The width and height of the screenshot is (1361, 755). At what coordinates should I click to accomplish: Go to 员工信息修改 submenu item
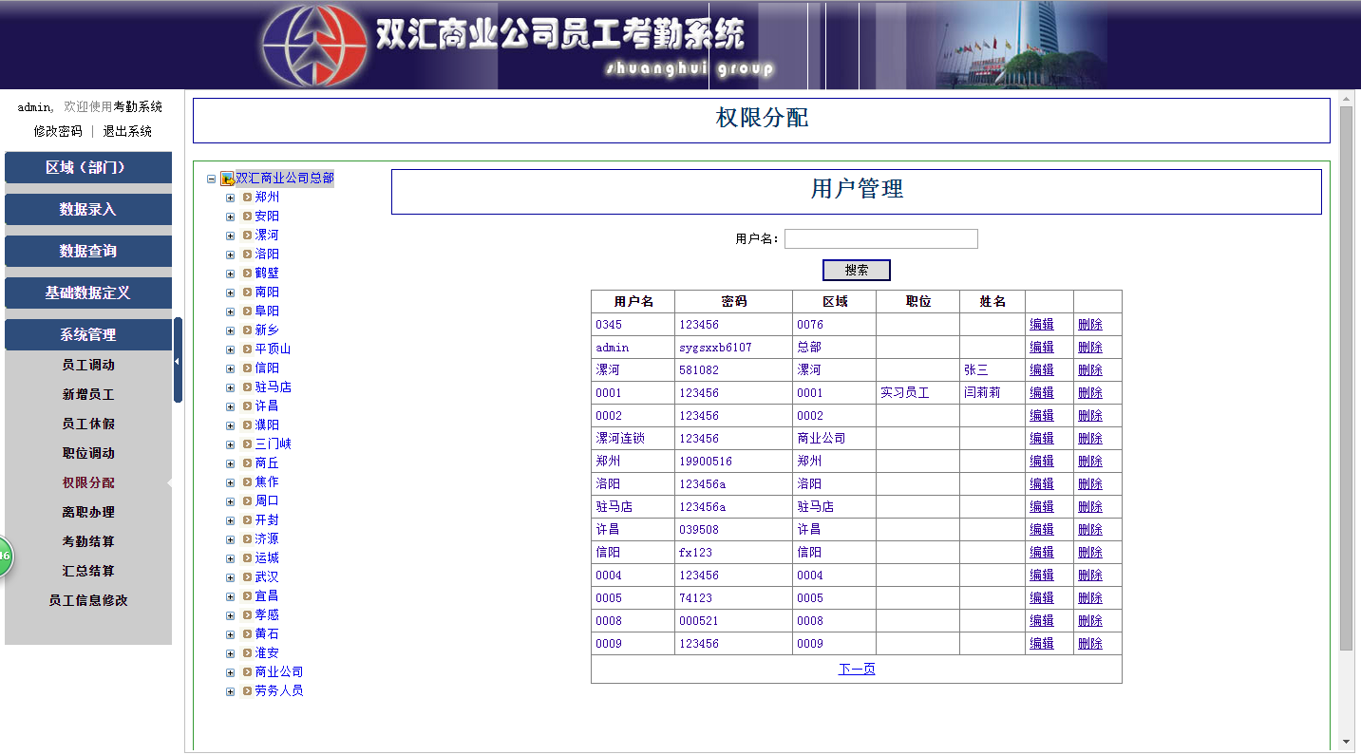(88, 600)
